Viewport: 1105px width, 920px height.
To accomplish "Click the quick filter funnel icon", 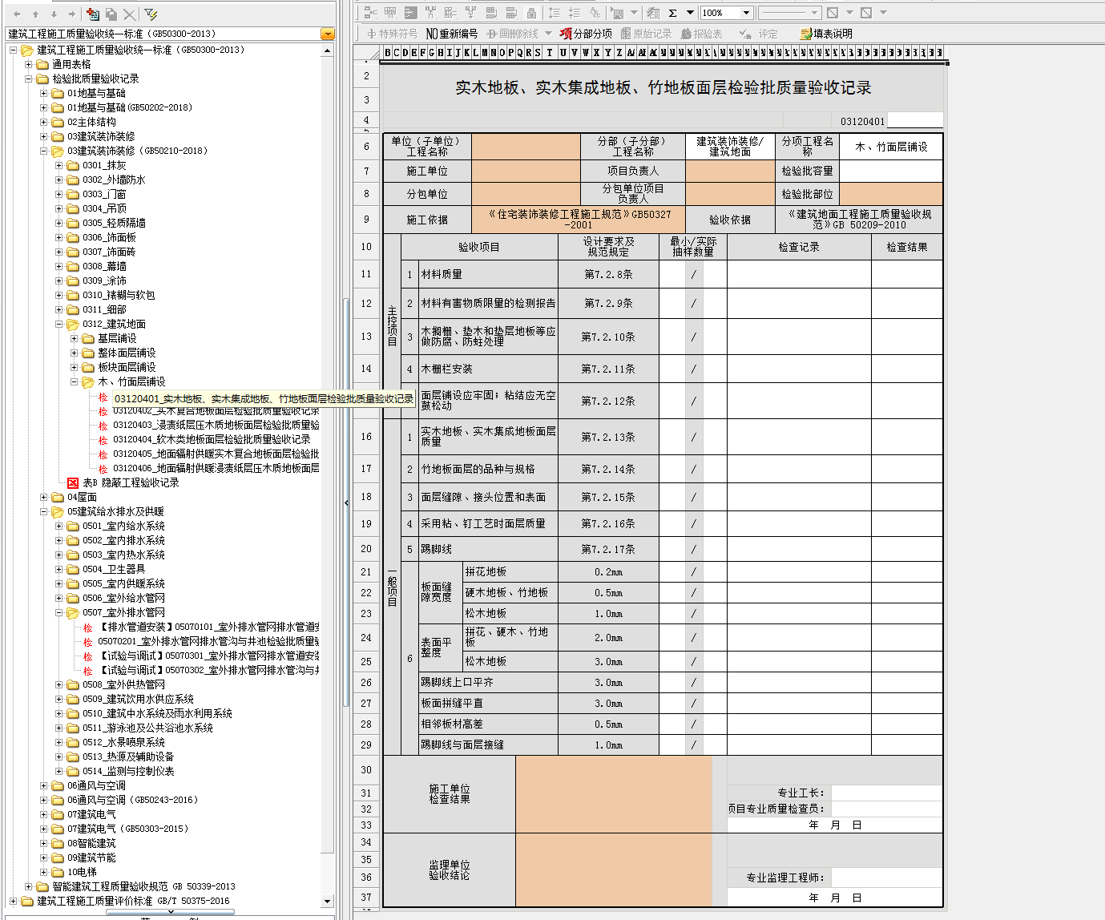I will pyautogui.click(x=151, y=14).
